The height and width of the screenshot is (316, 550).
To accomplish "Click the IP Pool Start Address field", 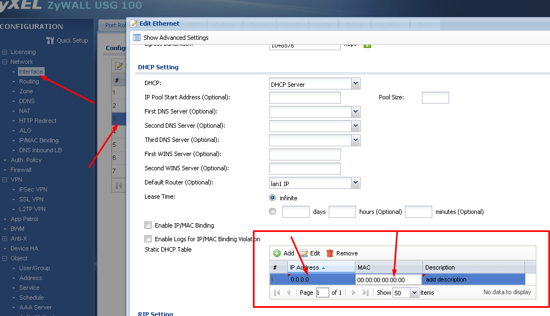I will (x=305, y=98).
